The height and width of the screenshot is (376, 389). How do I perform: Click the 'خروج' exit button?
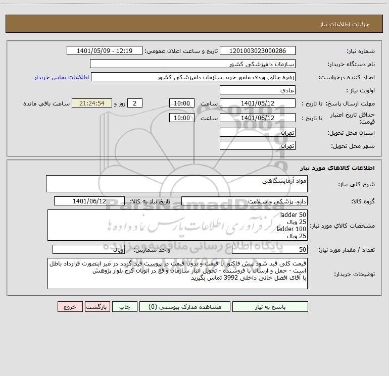pyautogui.click(x=70, y=306)
